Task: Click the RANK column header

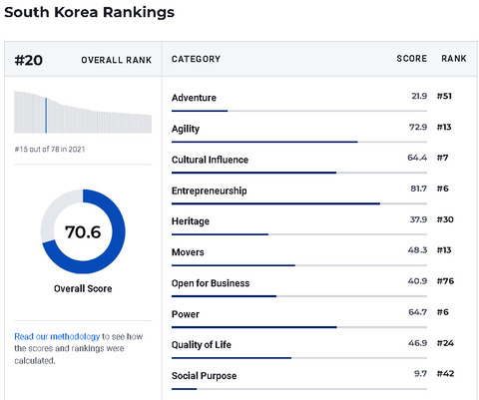Action: click(454, 59)
